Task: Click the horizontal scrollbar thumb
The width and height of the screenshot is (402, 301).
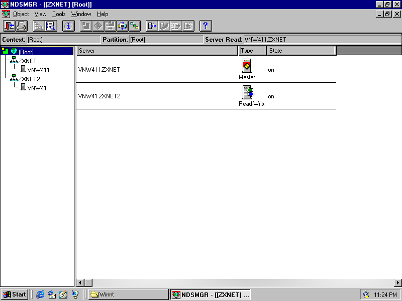Action: (x=88, y=283)
